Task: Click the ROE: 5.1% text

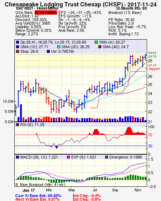Action: (118, 30)
